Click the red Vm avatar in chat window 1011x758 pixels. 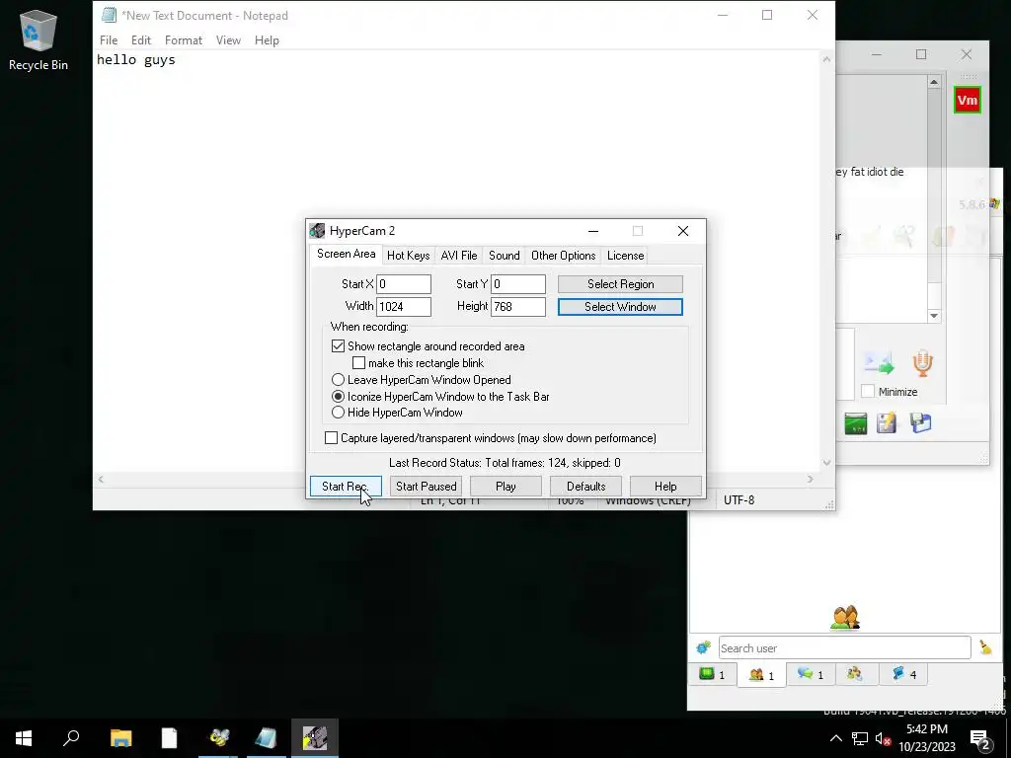pyautogui.click(x=967, y=100)
